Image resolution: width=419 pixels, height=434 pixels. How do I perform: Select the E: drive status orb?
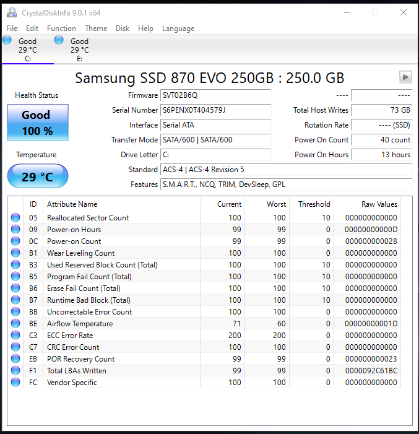click(59, 40)
